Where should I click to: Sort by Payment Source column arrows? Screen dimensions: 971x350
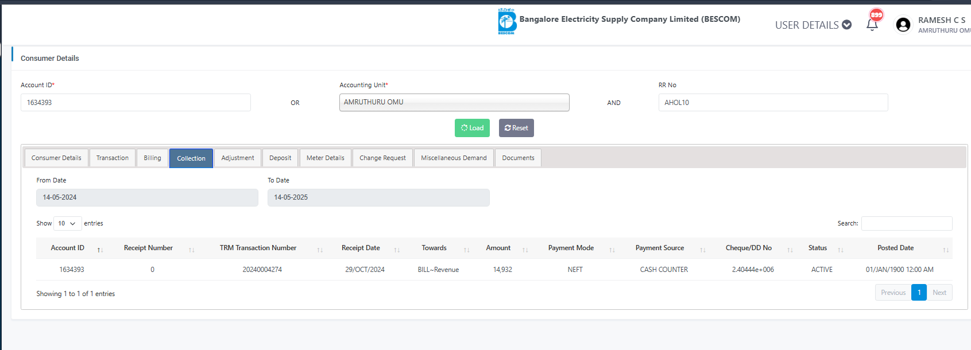(703, 250)
